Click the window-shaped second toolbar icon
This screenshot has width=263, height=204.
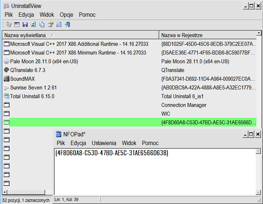pyautogui.click(x=17, y=25)
